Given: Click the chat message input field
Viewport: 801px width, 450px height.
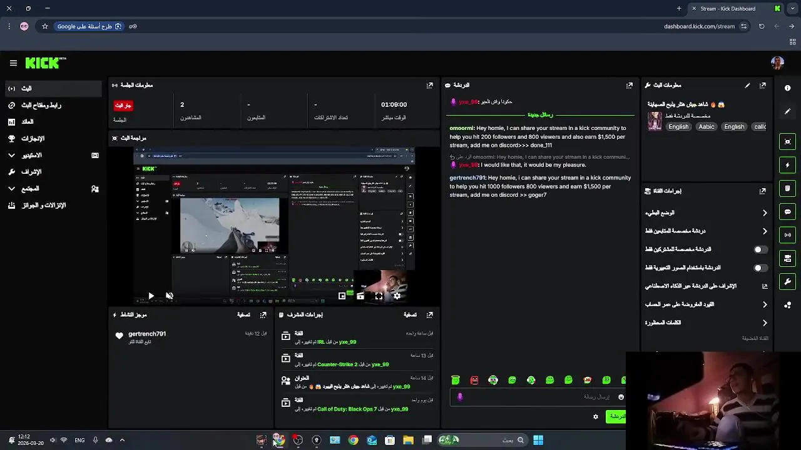Looking at the screenshot, I should (538, 397).
